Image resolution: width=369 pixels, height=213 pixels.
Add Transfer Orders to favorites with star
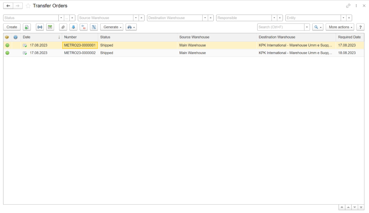pos(28,6)
